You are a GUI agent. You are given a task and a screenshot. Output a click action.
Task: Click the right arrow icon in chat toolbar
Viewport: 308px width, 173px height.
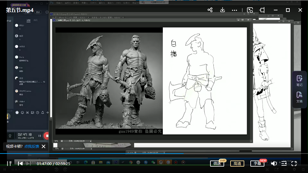pyautogui.click(x=47, y=113)
